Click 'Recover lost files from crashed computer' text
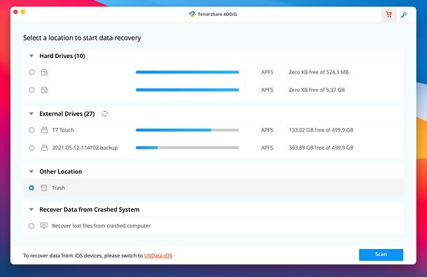Image resolution: width=427 pixels, height=277 pixels. click(101, 226)
